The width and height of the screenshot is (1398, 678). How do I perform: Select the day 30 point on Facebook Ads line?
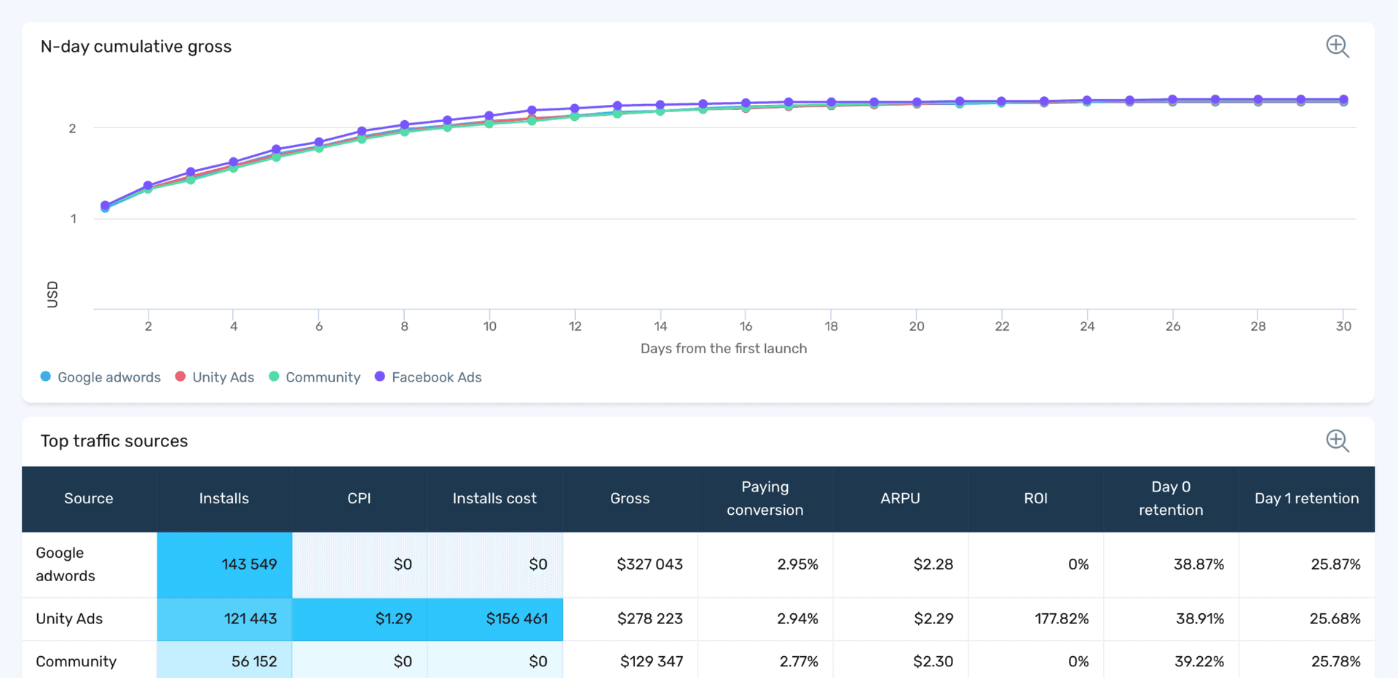coord(1343,100)
